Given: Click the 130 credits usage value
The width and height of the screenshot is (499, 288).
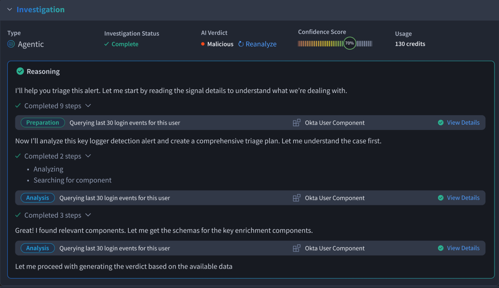Looking at the screenshot, I should [x=410, y=44].
